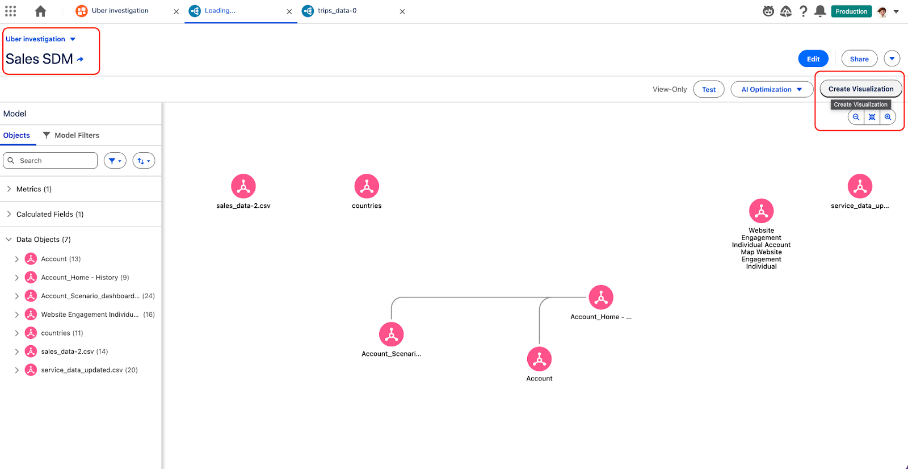This screenshot has width=908, height=469.
Task: Click the fit-to-screen icon
Action: coord(872,117)
